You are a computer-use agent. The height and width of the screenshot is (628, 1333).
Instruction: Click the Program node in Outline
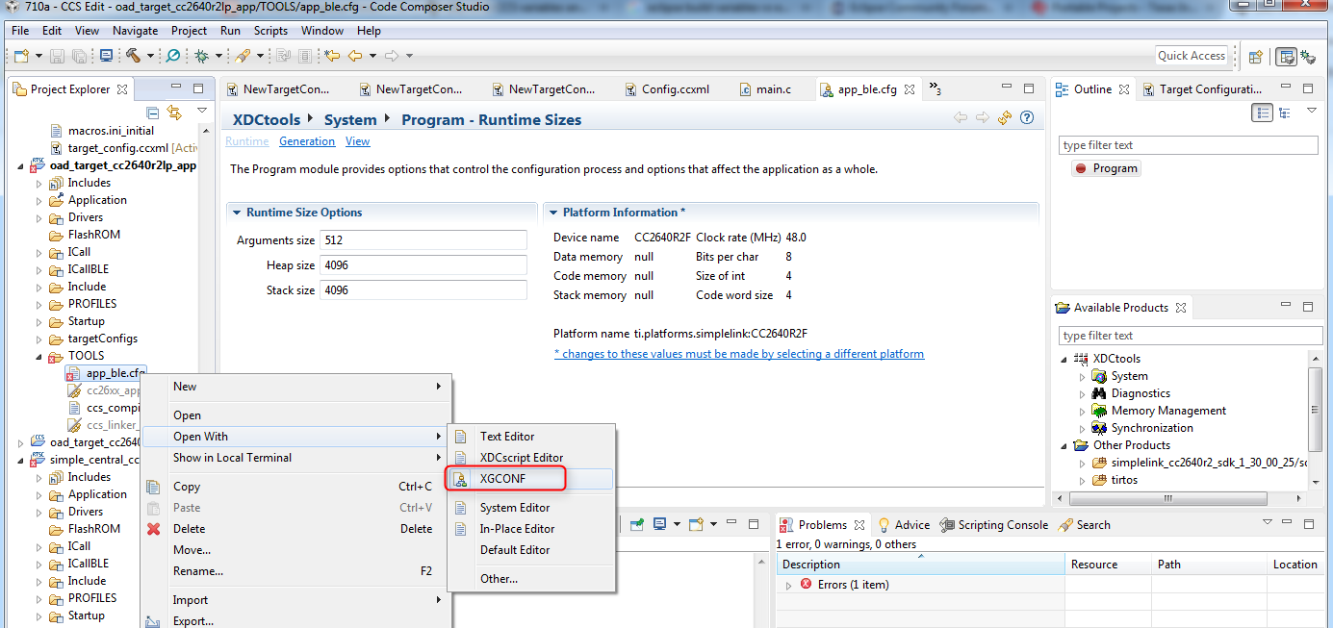pyautogui.click(x=1106, y=167)
